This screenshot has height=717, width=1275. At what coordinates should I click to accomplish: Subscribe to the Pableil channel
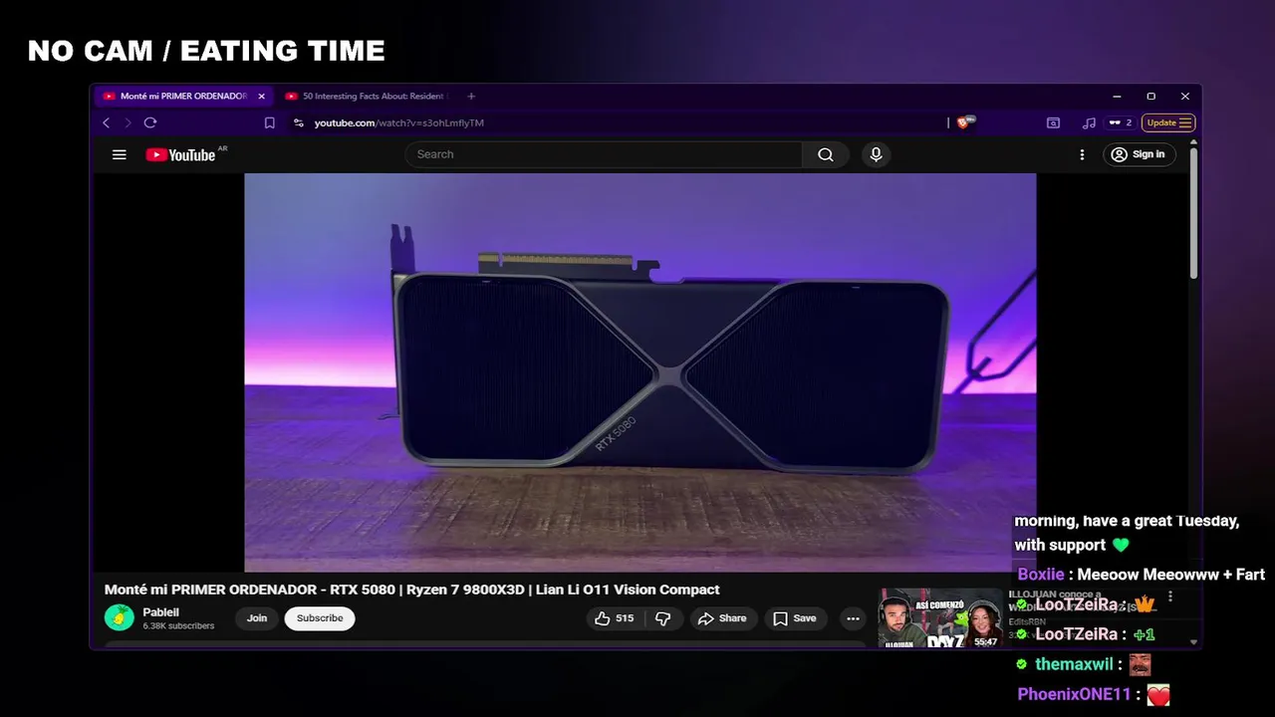320,618
